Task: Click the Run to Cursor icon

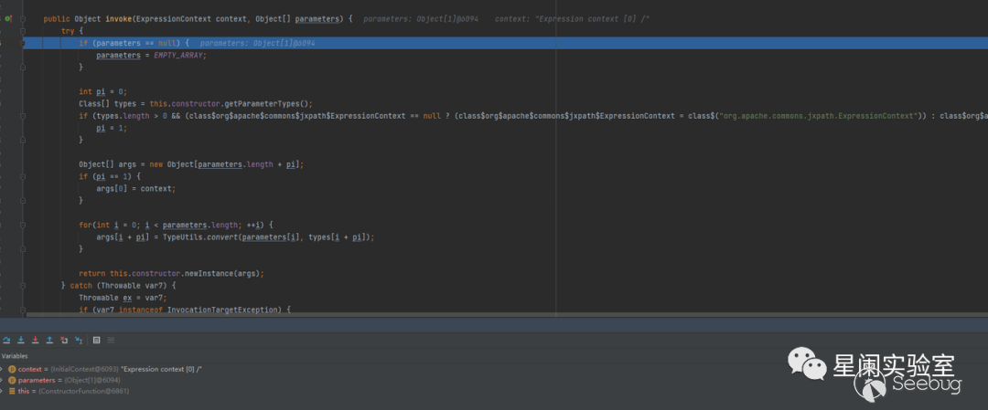Action: pyautogui.click(x=79, y=340)
